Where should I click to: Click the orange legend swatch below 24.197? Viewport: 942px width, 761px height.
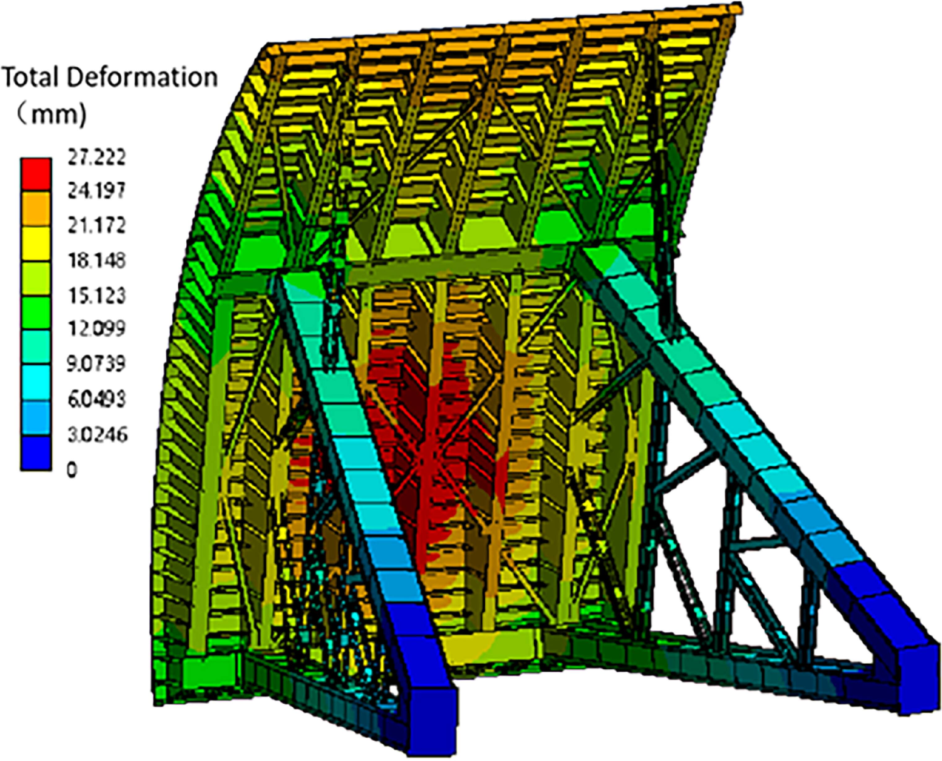coord(36,209)
